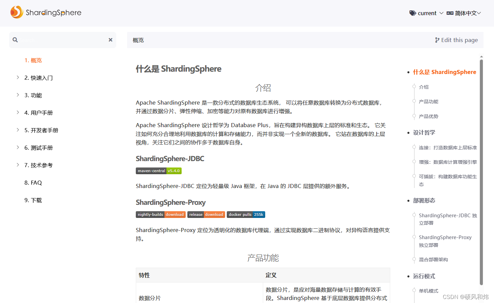Open 5. 开发者手册 sidebar item

(x=41, y=130)
